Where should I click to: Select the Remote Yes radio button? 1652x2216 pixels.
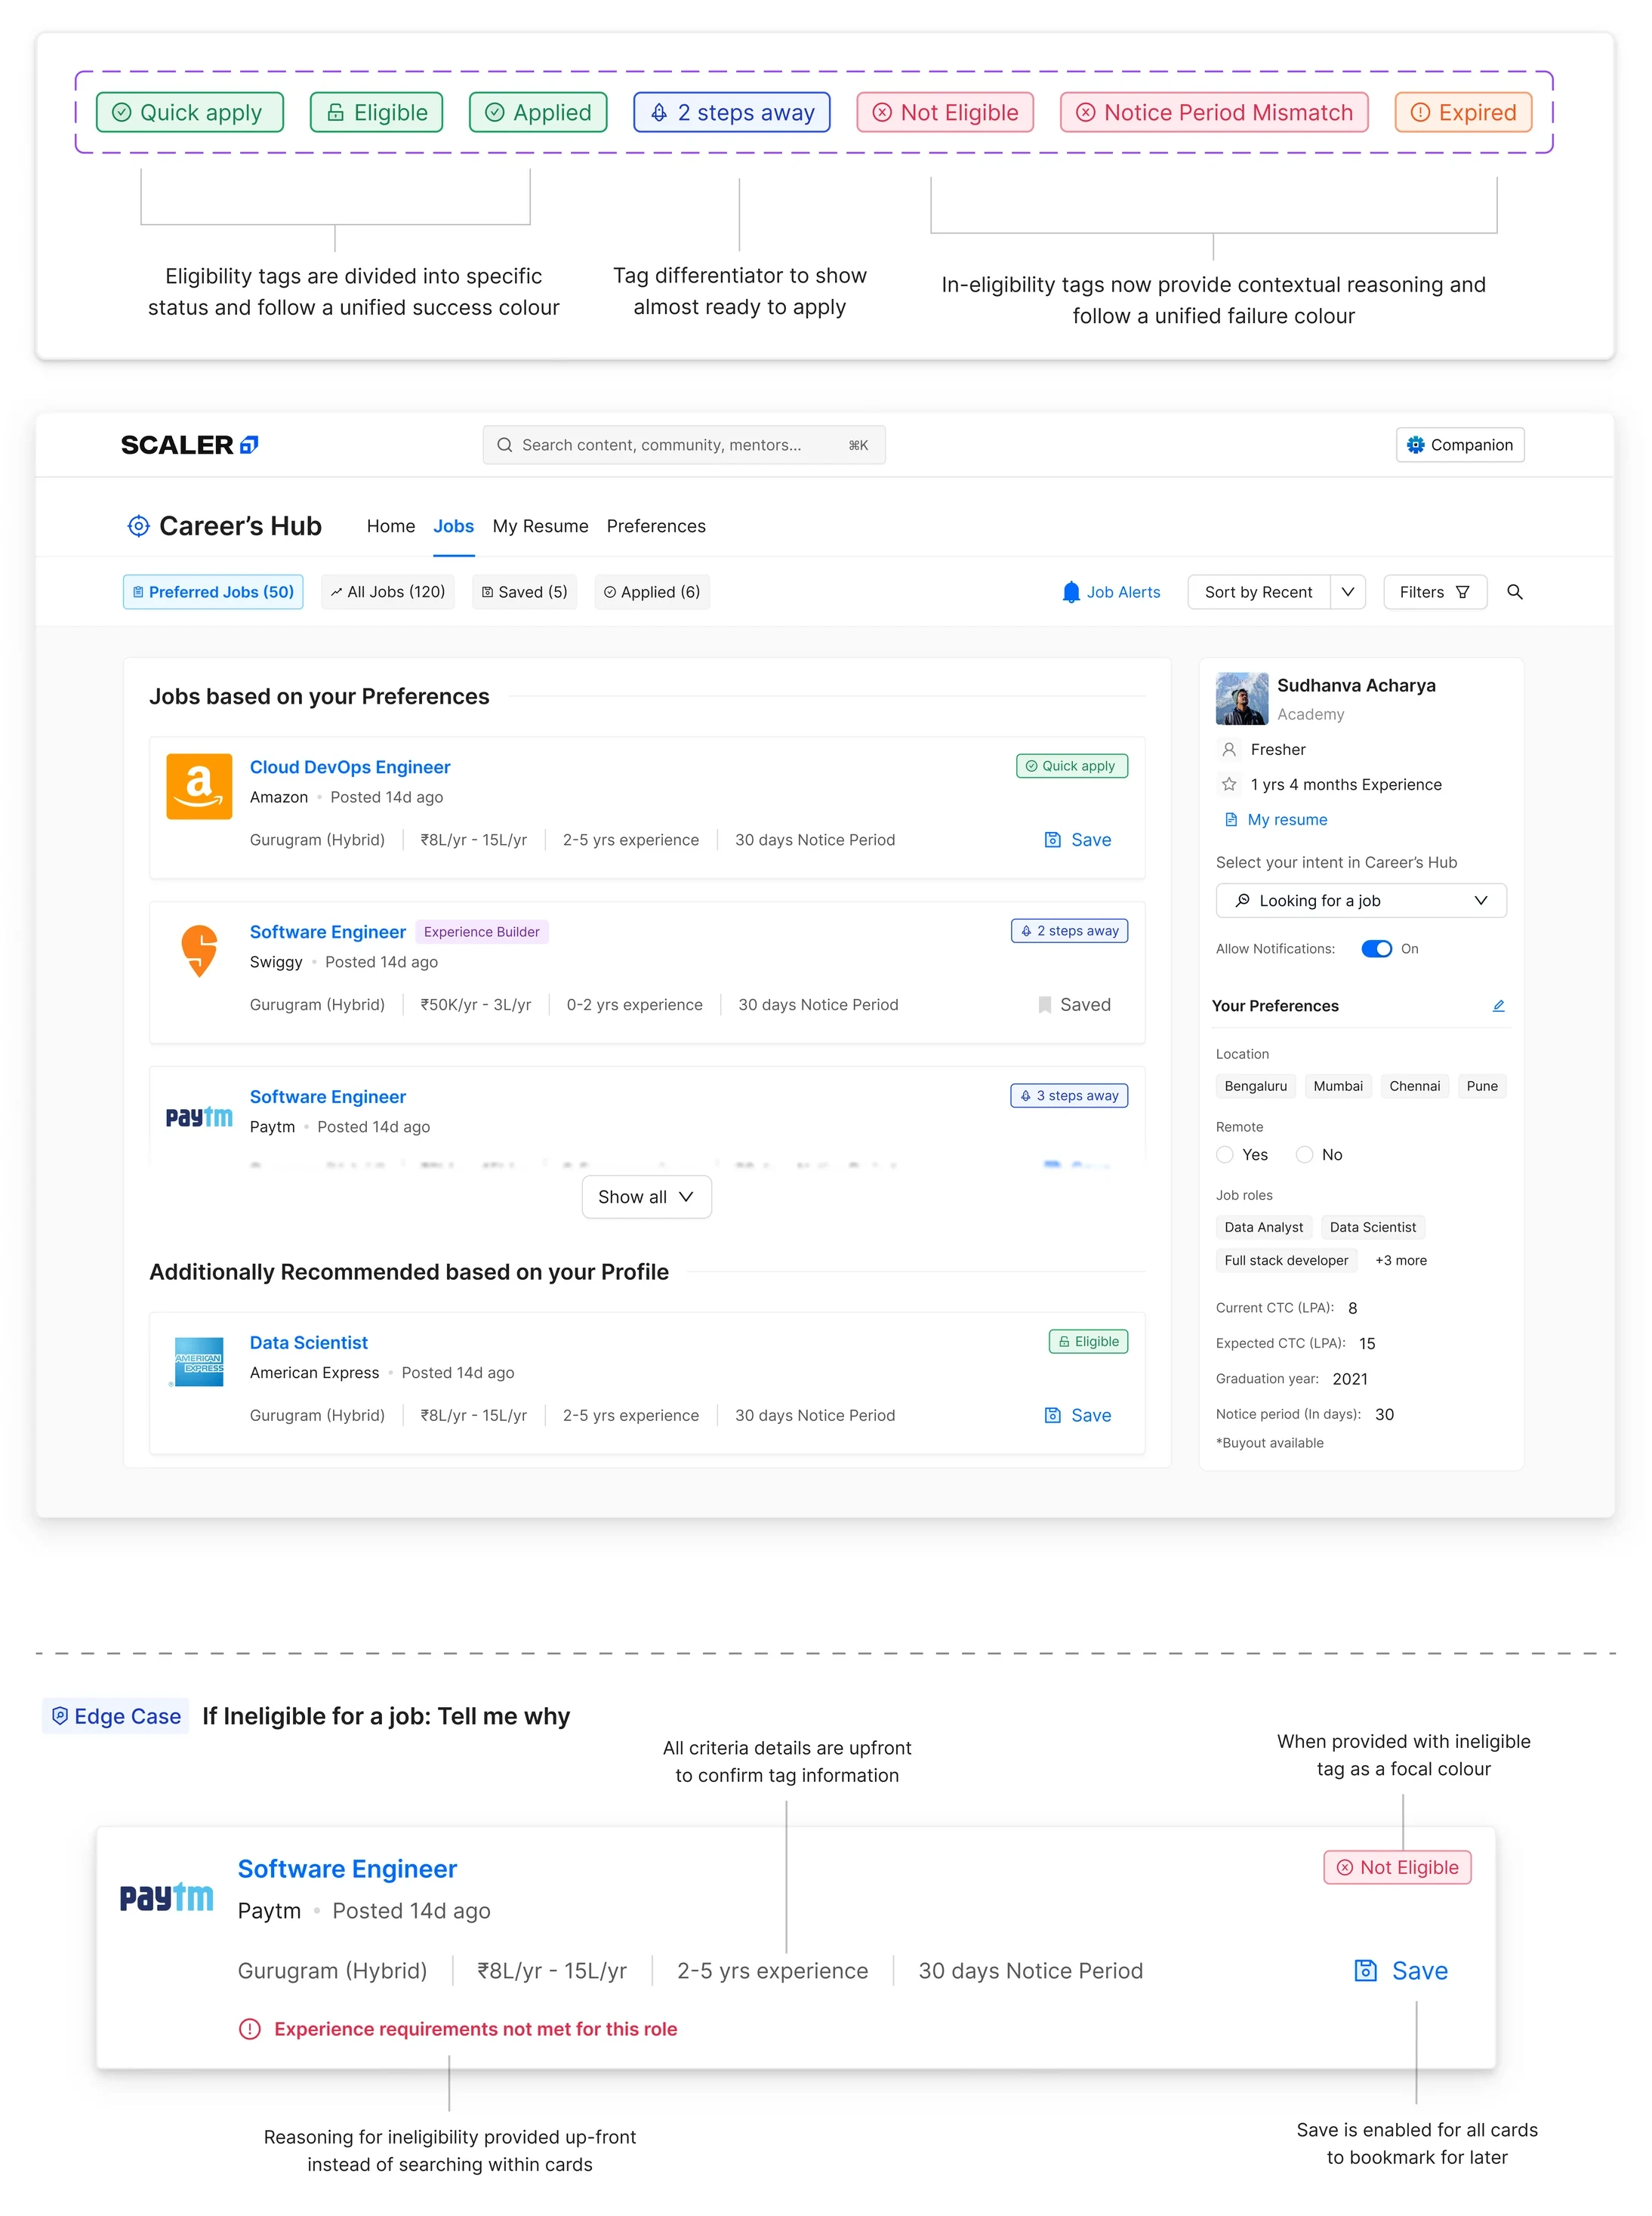(x=1225, y=1155)
